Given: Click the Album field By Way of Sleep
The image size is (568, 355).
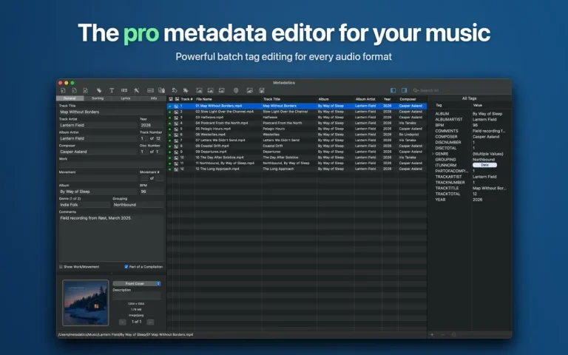Looking at the screenshot, I should coord(98,192).
